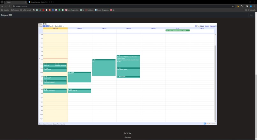Screen dimensions: 257x140
Task: Open the Lab event on Tuesday
Action: click(x=104, y=67)
